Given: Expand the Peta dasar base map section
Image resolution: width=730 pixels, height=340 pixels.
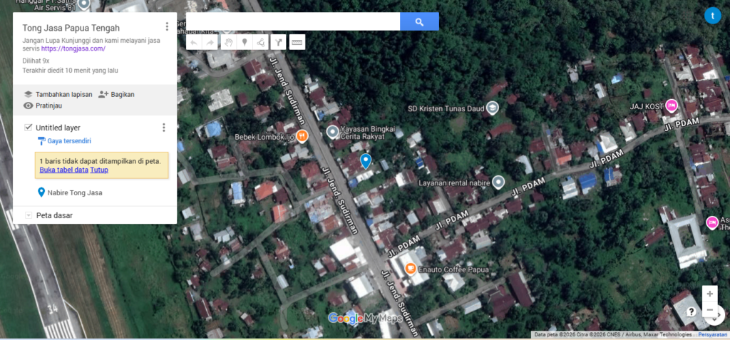Looking at the screenshot, I should [29, 215].
